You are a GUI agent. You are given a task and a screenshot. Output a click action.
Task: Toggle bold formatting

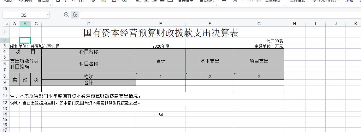click(x=58, y=1)
